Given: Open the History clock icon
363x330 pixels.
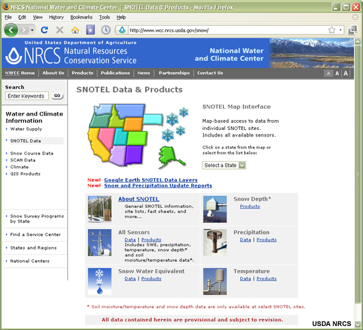Looking at the screenshot, I should (x=106, y=30).
